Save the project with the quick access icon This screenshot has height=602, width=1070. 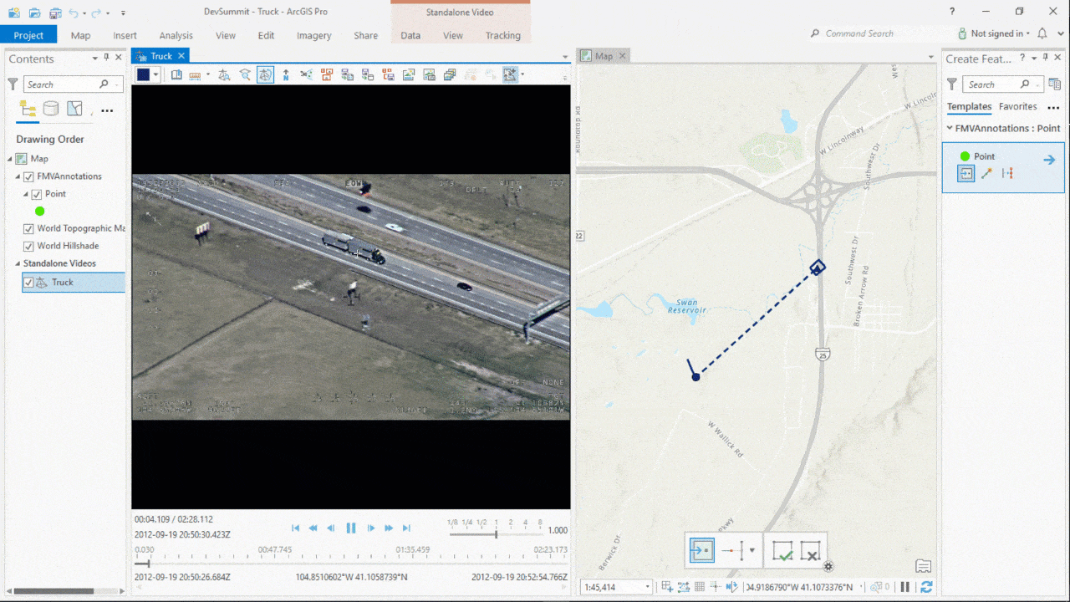tap(55, 13)
